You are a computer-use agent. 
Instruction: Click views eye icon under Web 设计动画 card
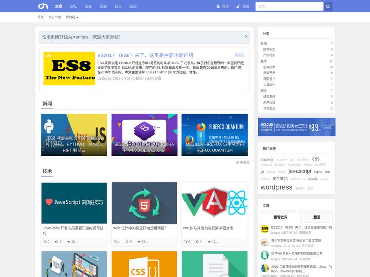tap(139, 242)
